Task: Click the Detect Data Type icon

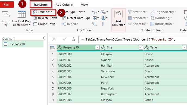Action: (64, 18)
